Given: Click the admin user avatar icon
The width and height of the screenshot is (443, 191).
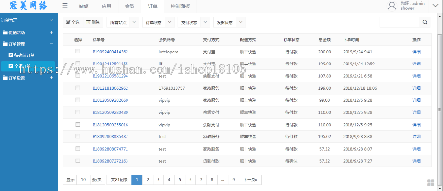Looking at the screenshot, I should (x=392, y=6).
